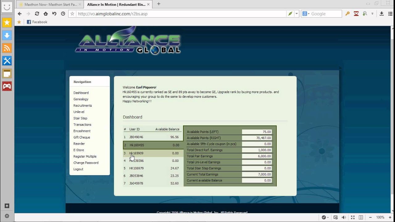Open address bar dropdown arrow
Screen dimensions: 395x222
point(297,14)
